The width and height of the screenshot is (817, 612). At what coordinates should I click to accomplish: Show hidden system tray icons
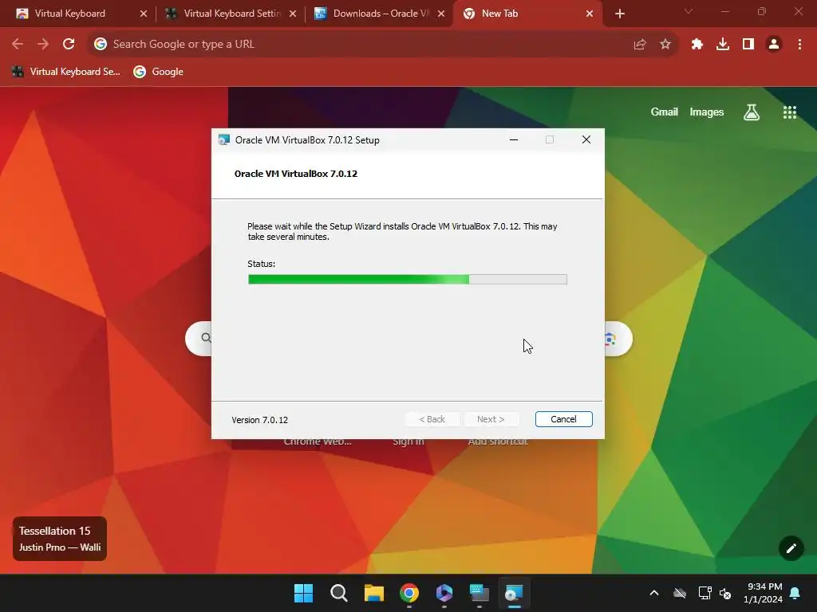click(654, 593)
